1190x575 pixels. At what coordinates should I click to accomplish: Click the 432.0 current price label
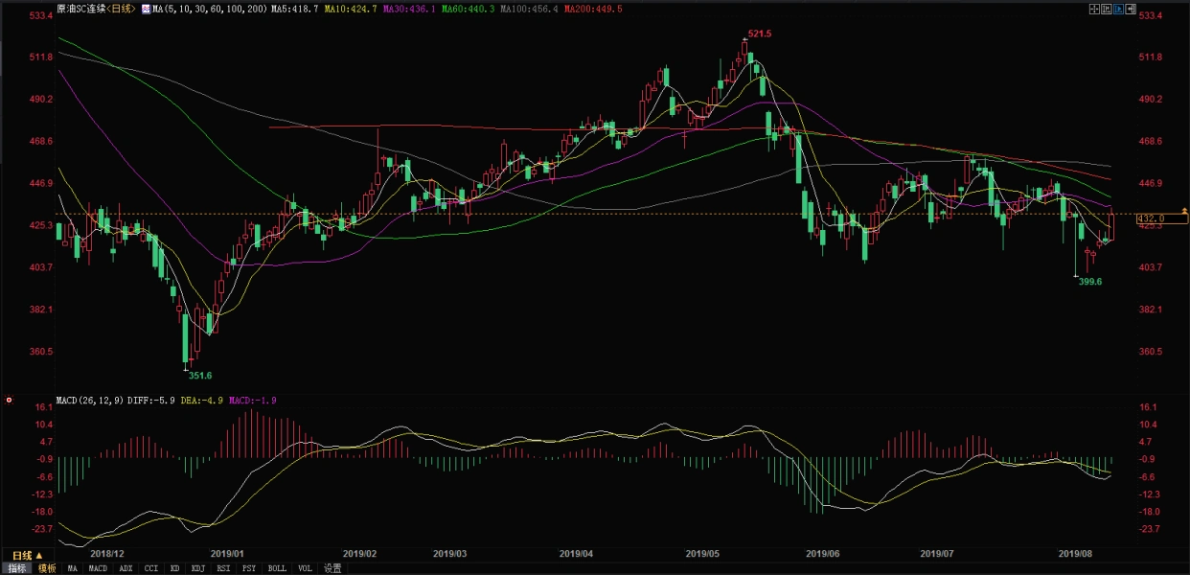[1151, 218]
